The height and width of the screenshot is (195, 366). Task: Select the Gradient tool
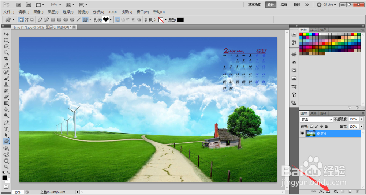coord(6,103)
